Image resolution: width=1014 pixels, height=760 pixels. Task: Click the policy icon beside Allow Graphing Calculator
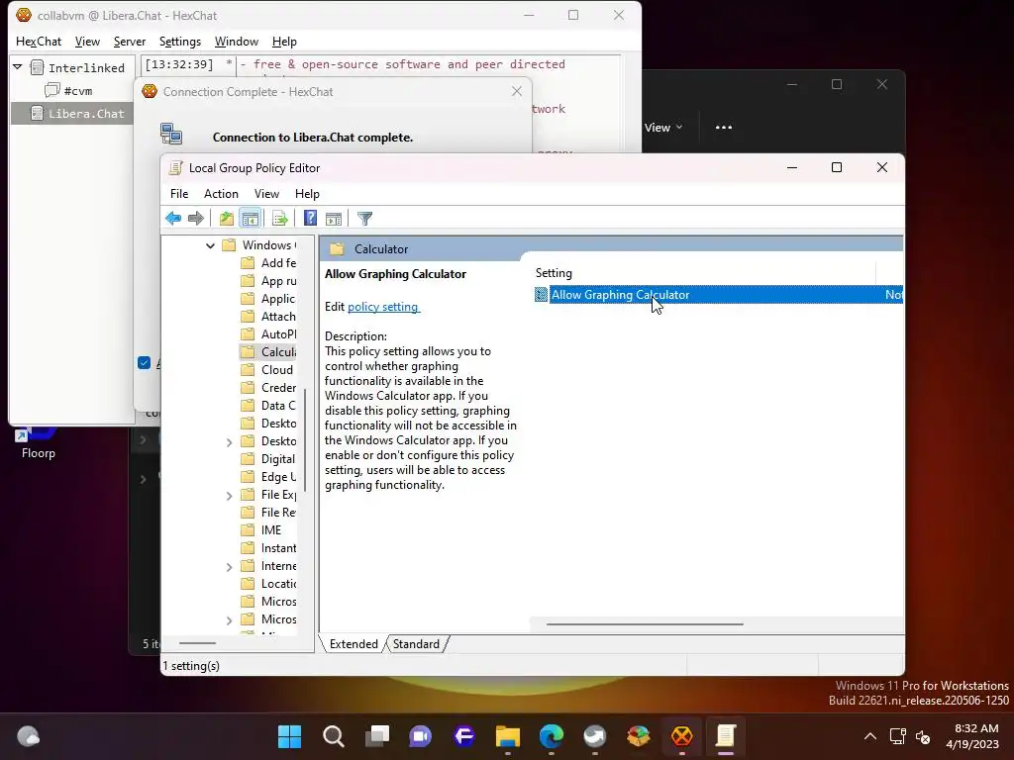pyautogui.click(x=542, y=295)
